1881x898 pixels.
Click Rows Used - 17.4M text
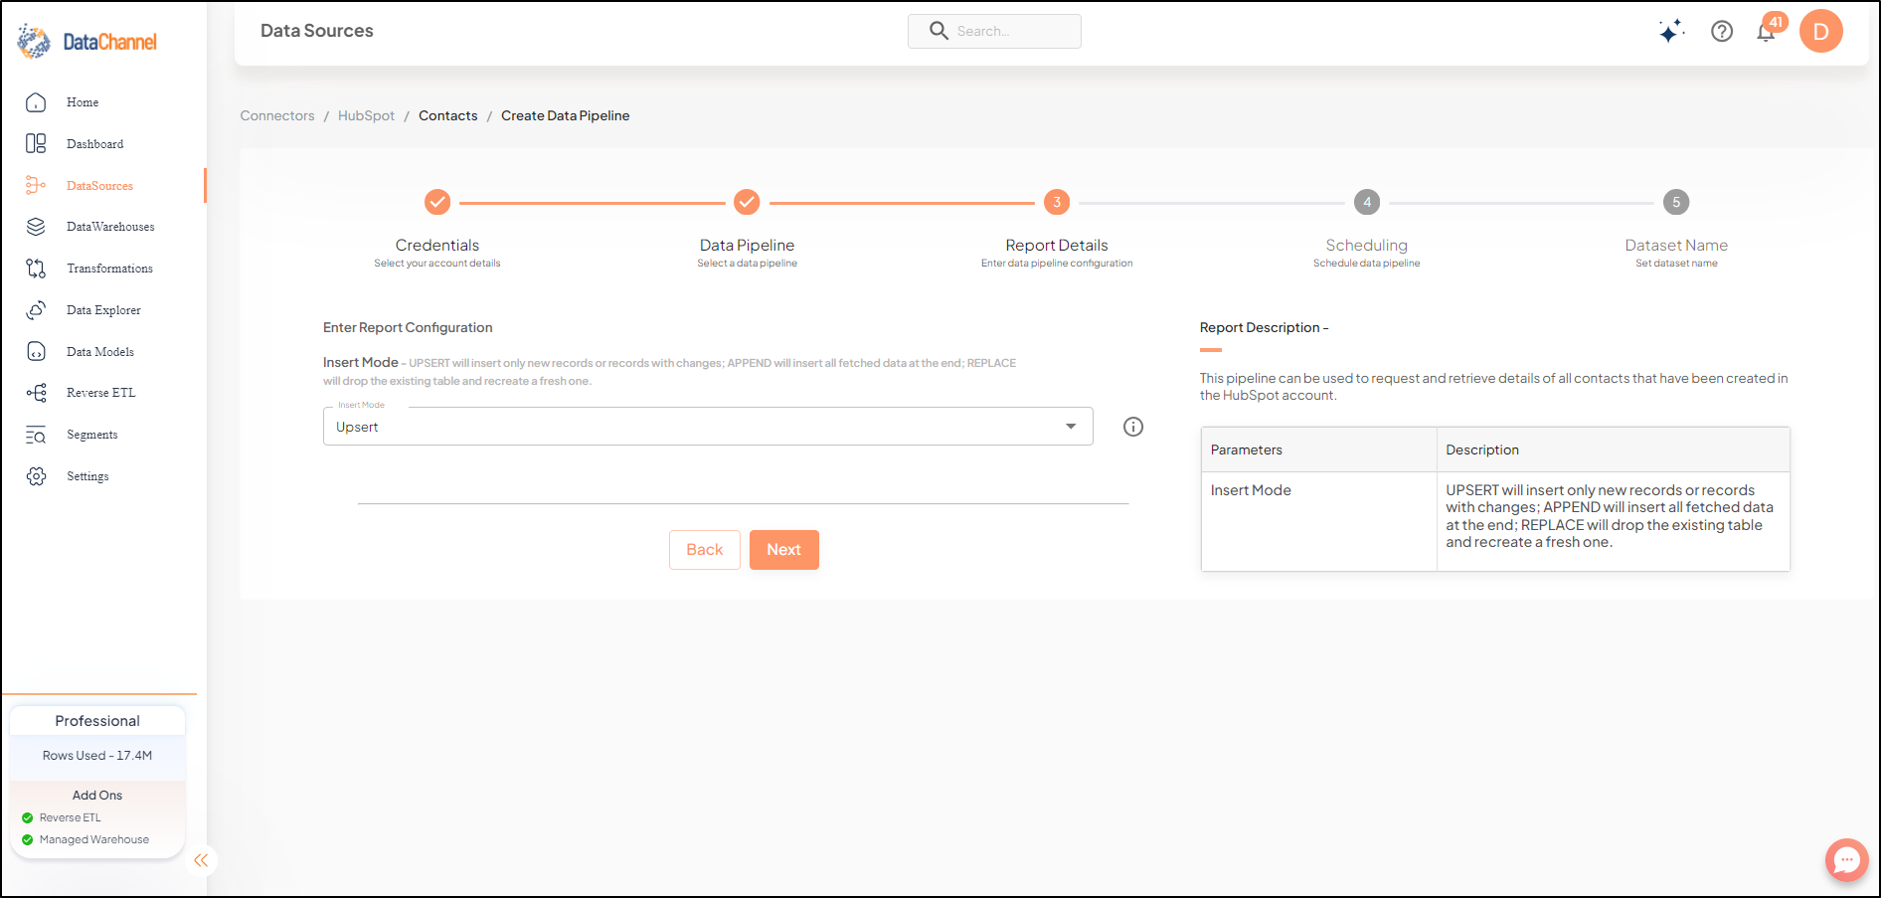pyautogui.click(x=97, y=756)
